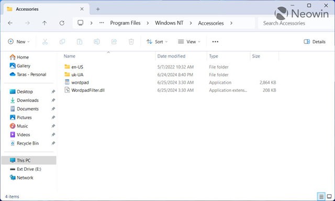This screenshot has width=335, height=201.
Task: Switch to large thumbnails view icon in status bar
Action: [329, 196]
